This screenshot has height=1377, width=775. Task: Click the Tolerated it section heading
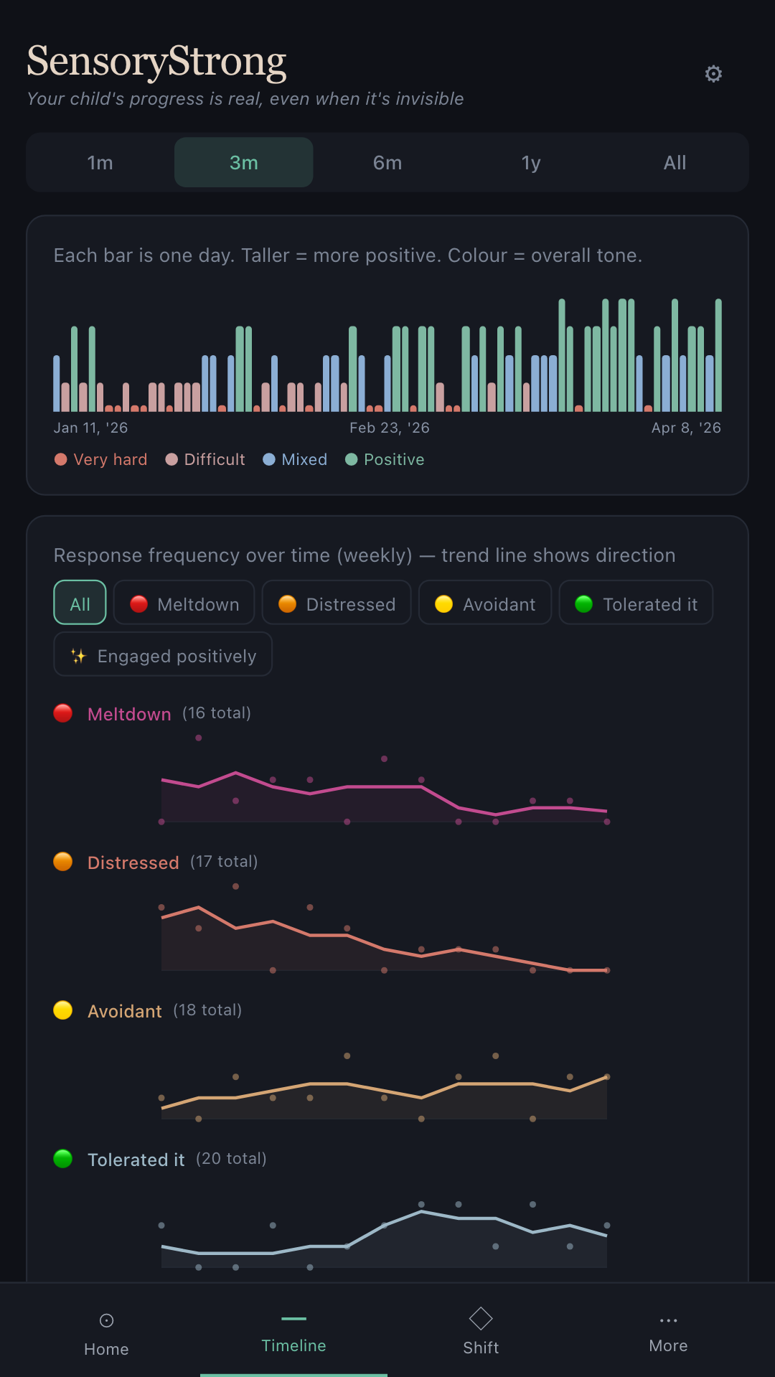pos(136,1160)
